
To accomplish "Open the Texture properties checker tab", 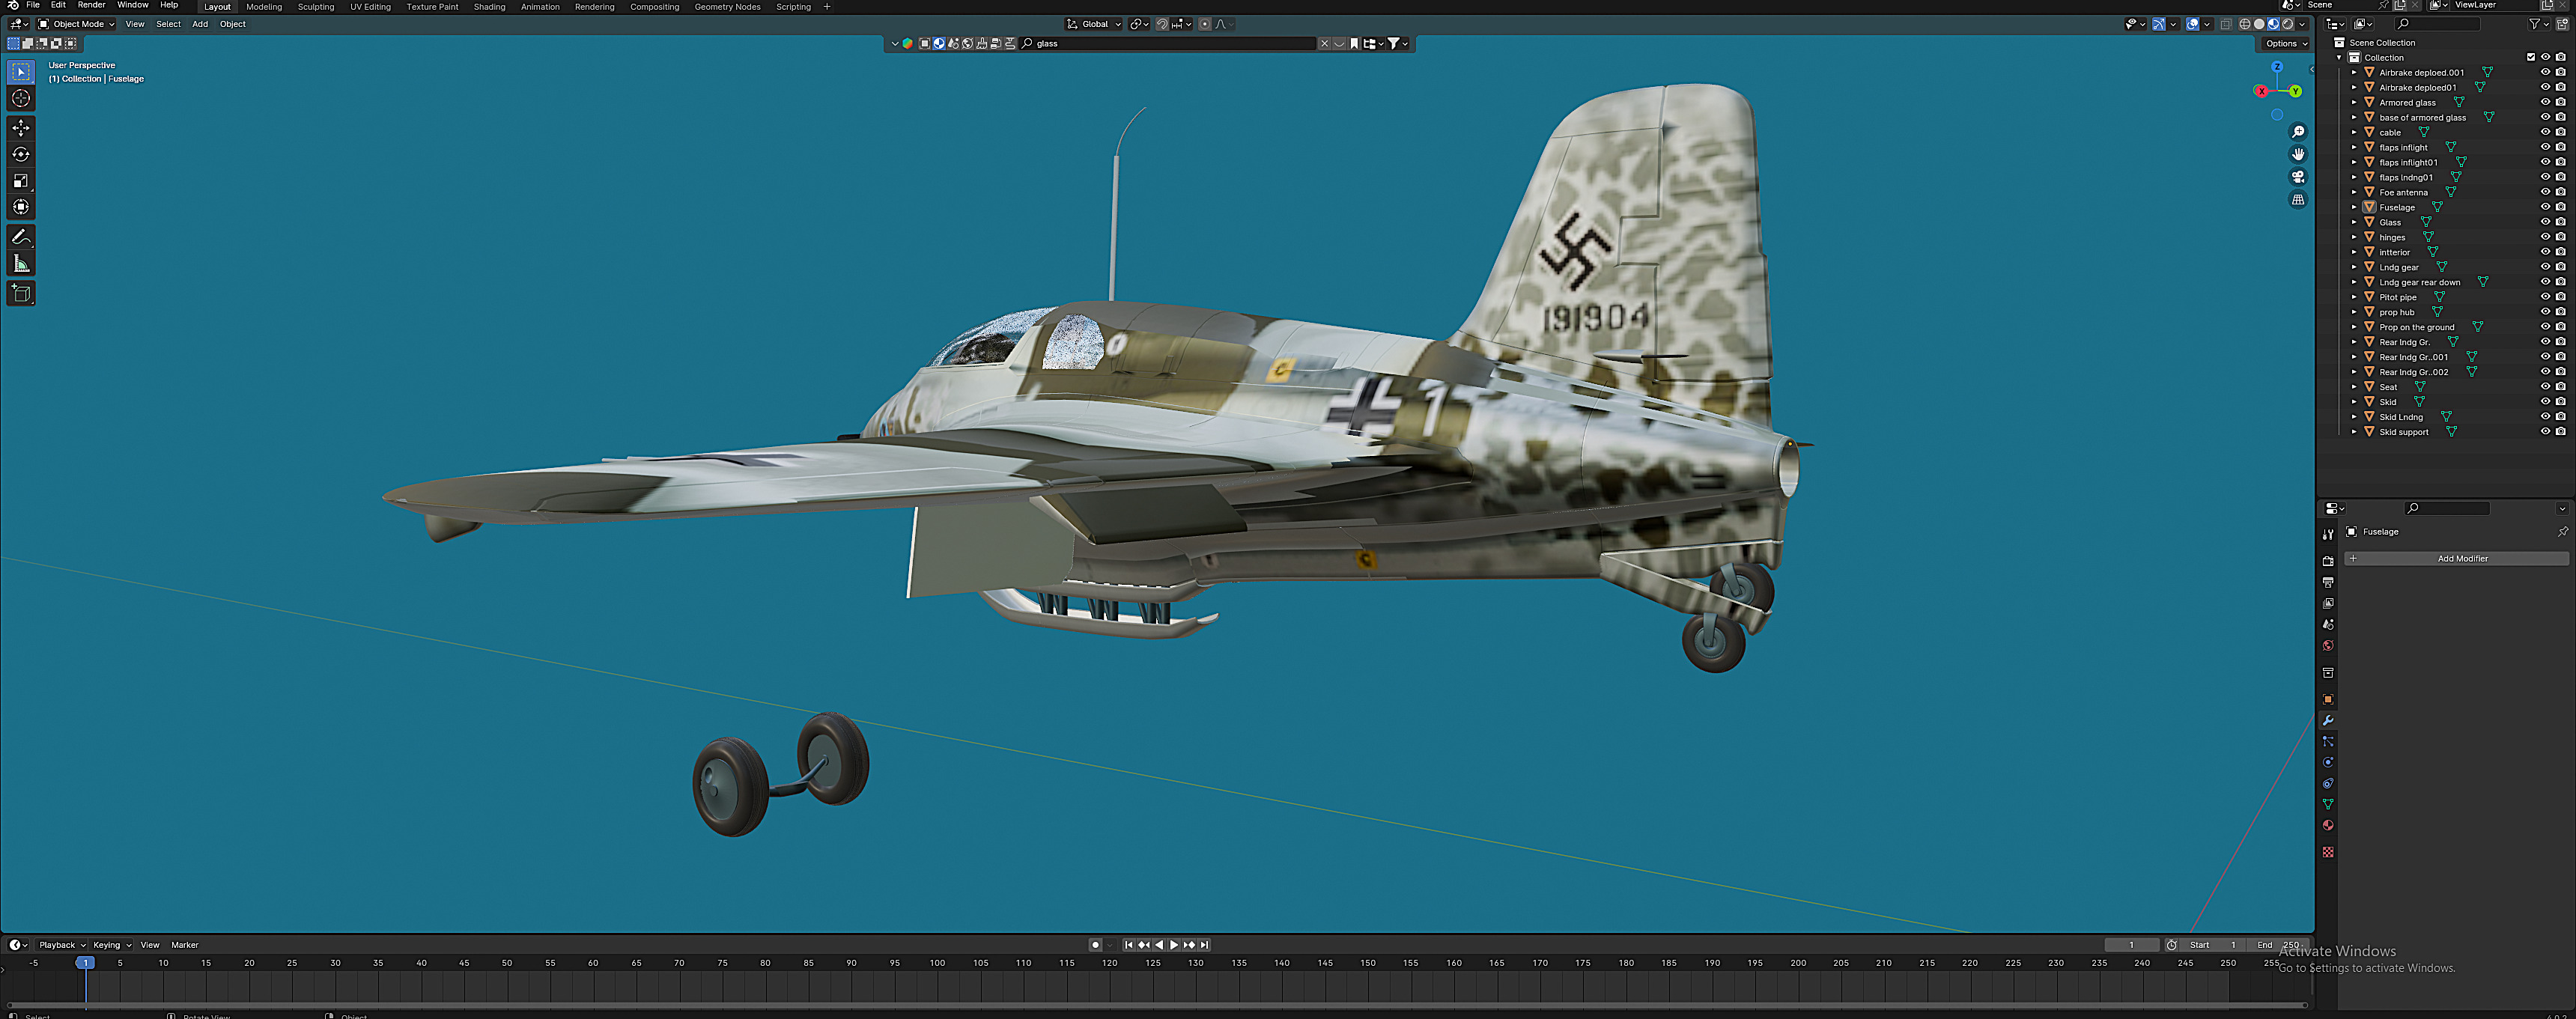I will 2328,852.
